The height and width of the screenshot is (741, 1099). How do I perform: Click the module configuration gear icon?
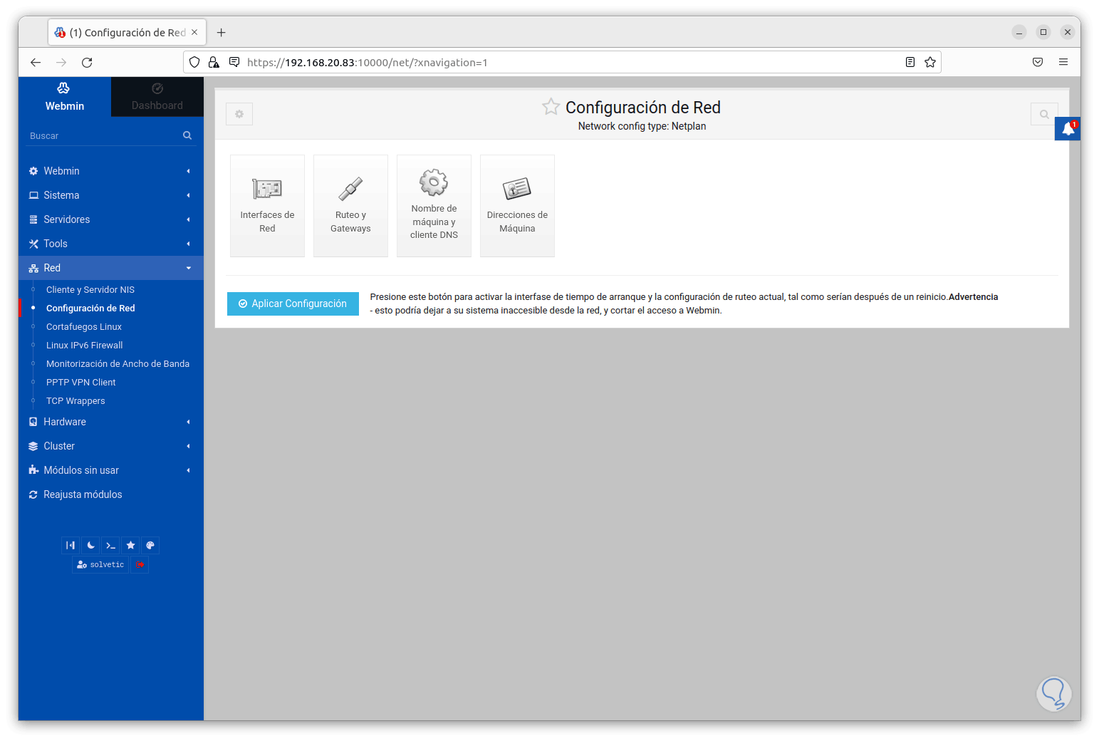[239, 114]
